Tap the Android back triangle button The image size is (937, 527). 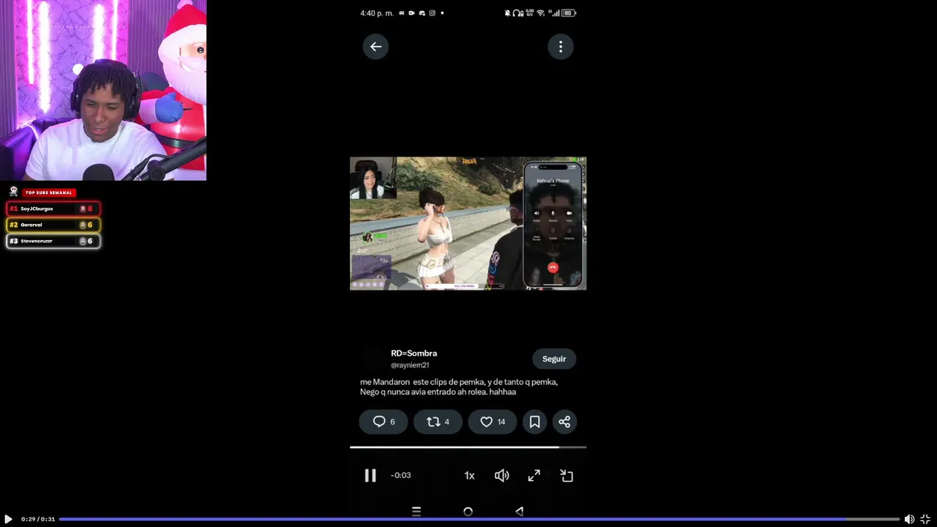click(x=519, y=512)
